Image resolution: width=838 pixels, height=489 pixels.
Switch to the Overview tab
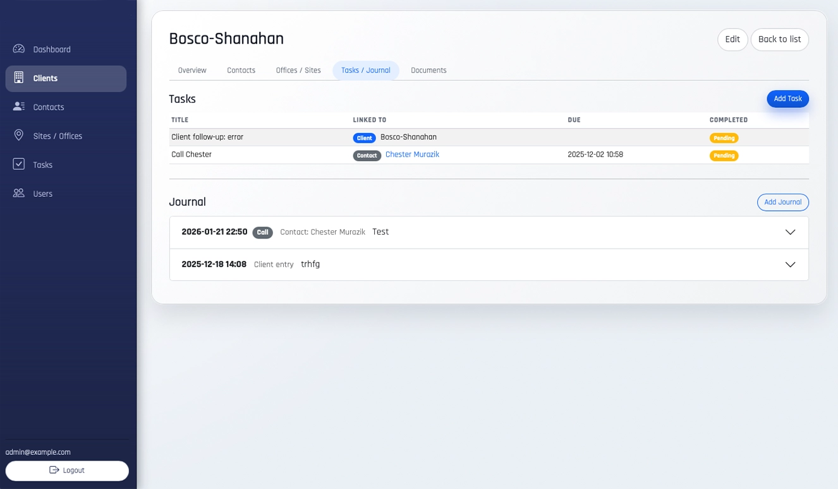[192, 71]
